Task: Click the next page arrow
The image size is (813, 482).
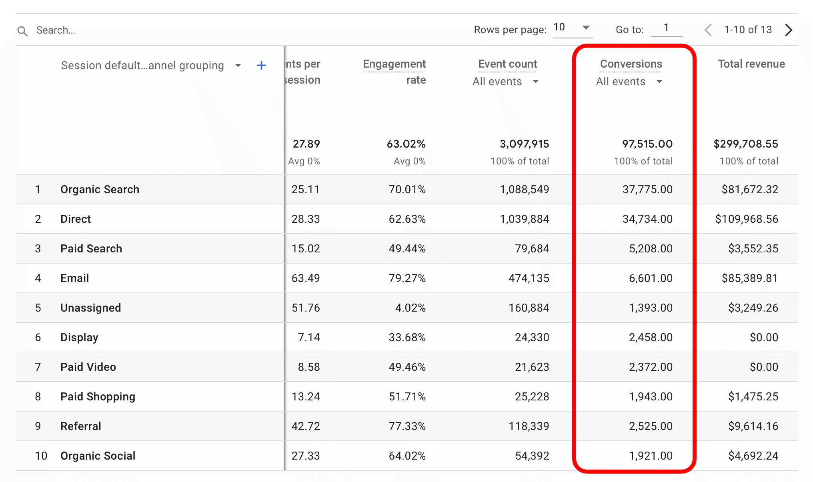Action: [789, 30]
